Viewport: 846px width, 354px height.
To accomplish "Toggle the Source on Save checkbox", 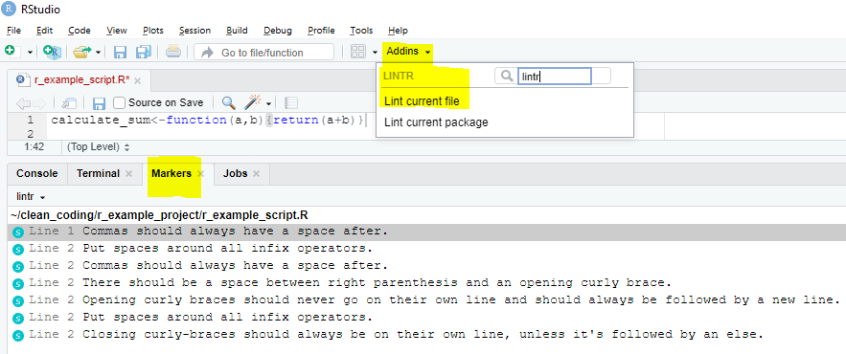I will (x=120, y=102).
